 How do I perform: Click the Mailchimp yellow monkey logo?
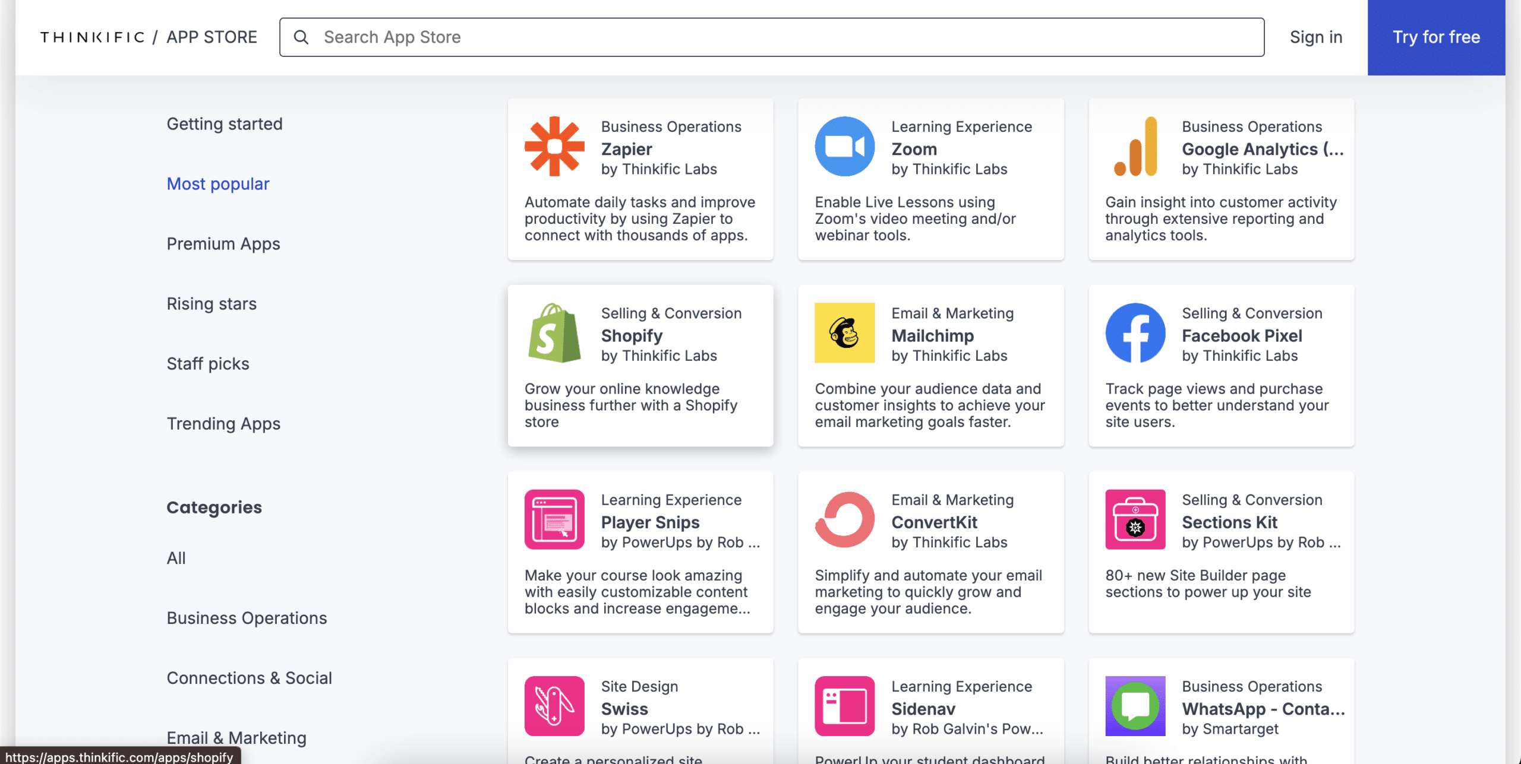(844, 333)
